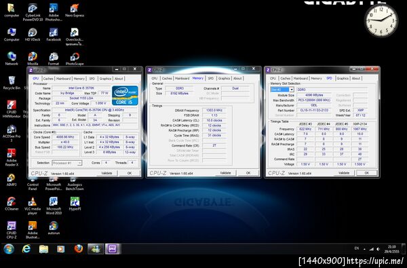Switch to CPU tab in the middle CPU-Z window
Screen dimensions: 407x268
coord(155,78)
